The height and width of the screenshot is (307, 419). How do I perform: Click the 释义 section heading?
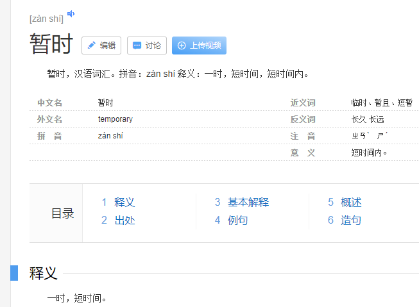click(44, 274)
